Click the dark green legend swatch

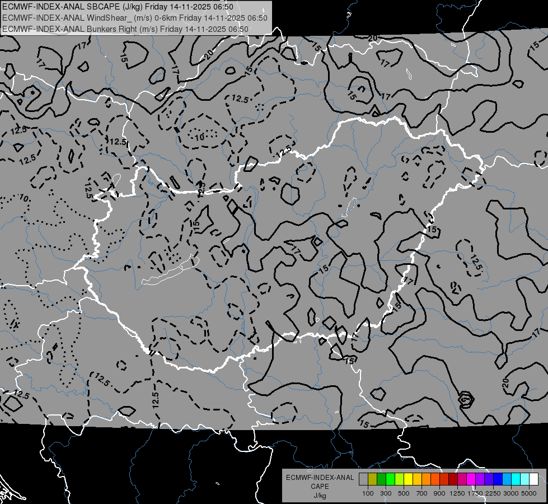click(381, 479)
